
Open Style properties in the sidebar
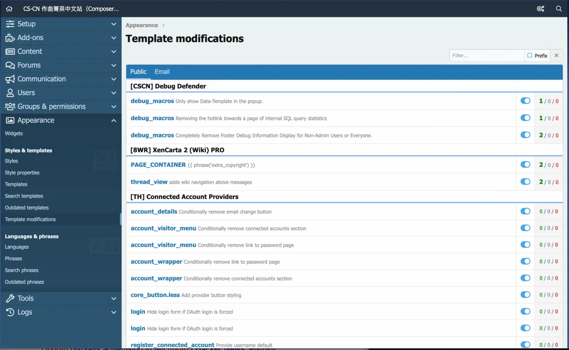22,173
